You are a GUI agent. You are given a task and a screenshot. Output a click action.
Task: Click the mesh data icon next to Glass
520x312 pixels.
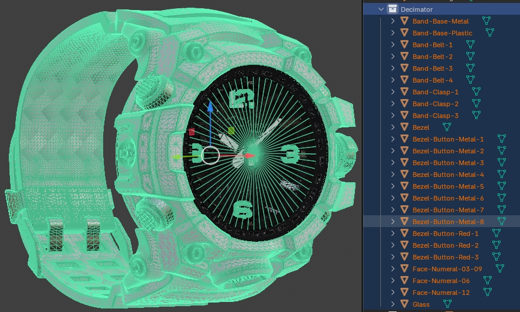click(x=447, y=304)
